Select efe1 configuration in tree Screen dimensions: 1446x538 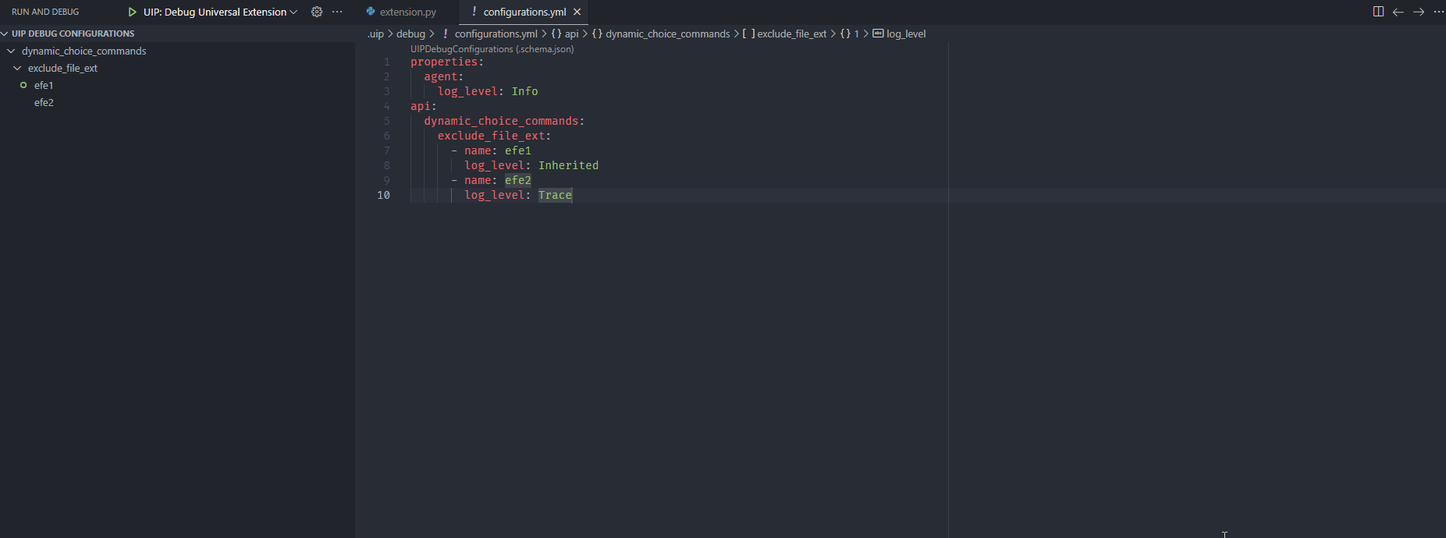[44, 85]
